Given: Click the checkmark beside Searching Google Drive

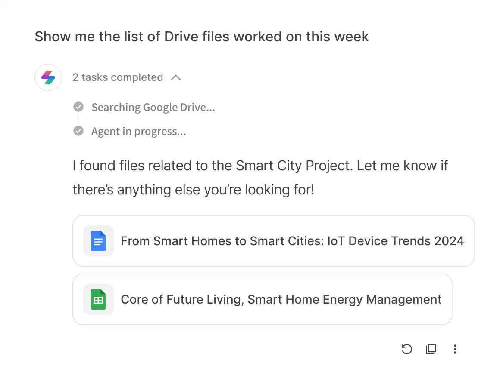Looking at the screenshot, I should (x=78, y=107).
